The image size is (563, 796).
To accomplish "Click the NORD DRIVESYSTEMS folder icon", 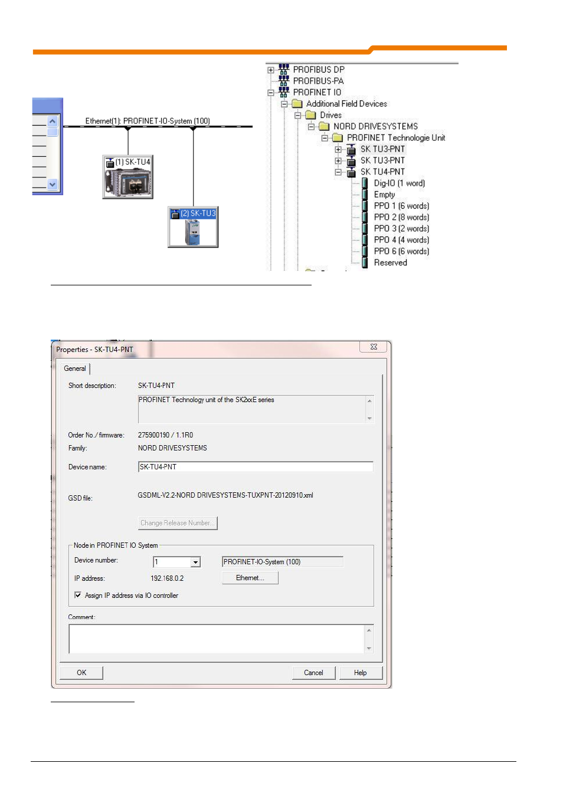I will coord(324,126).
